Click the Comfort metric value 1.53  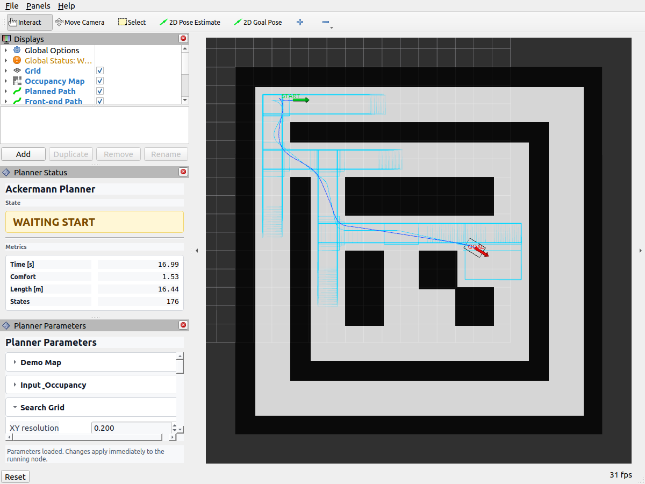click(x=170, y=276)
